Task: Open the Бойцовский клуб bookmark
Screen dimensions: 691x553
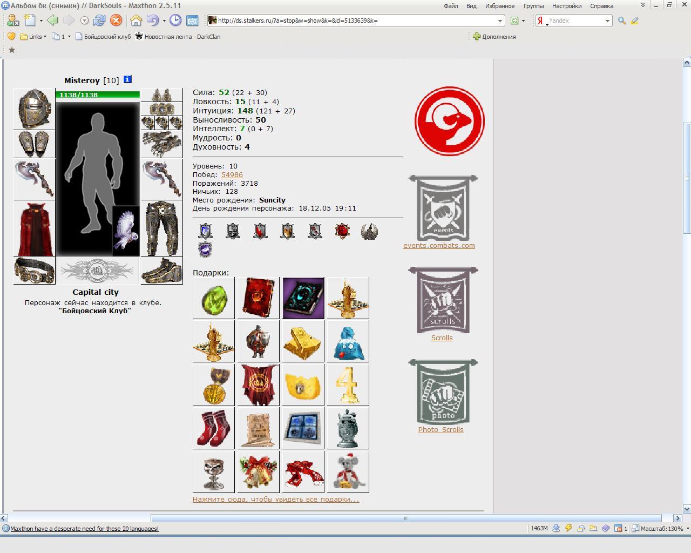Action: (x=103, y=37)
